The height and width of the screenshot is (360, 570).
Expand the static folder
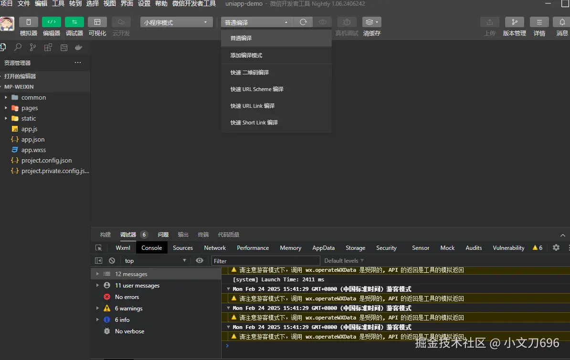[x=45, y=118]
